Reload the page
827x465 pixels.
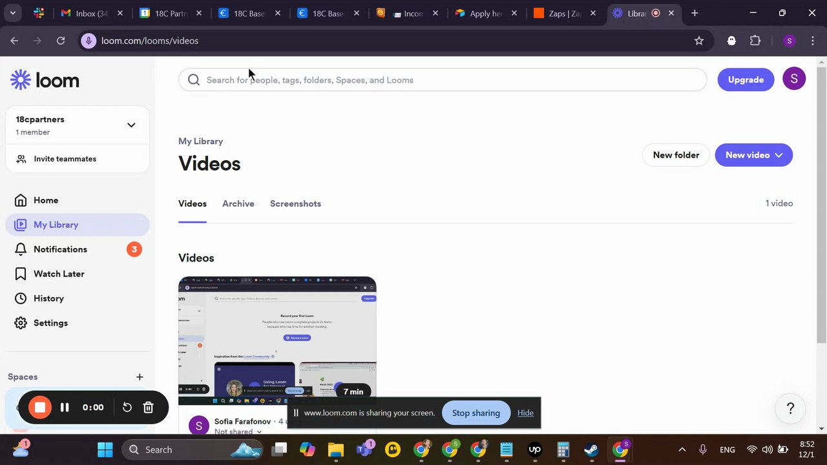click(61, 41)
